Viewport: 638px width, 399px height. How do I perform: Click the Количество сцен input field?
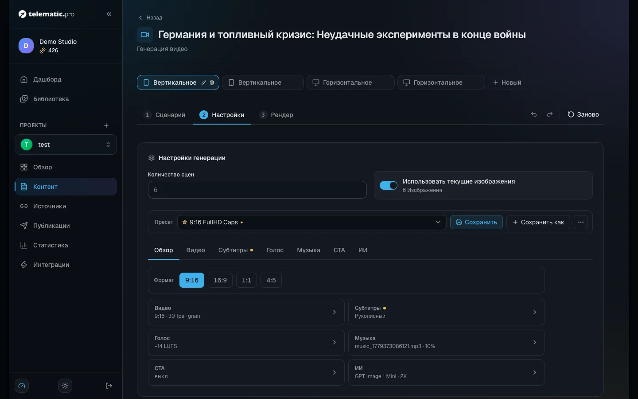[257, 190]
